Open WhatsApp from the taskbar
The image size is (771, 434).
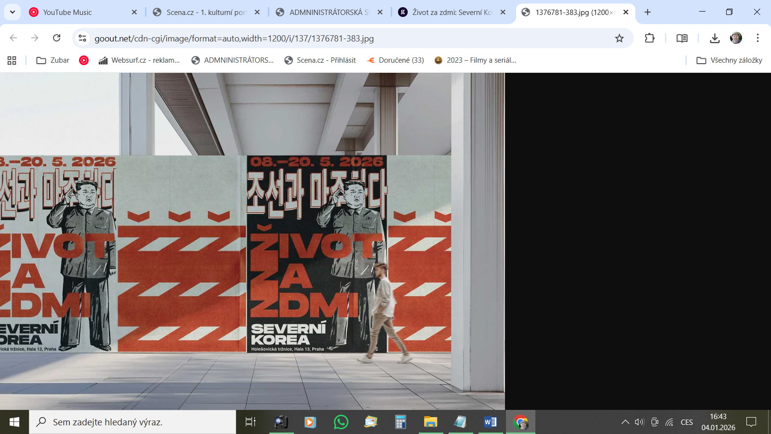click(x=341, y=422)
